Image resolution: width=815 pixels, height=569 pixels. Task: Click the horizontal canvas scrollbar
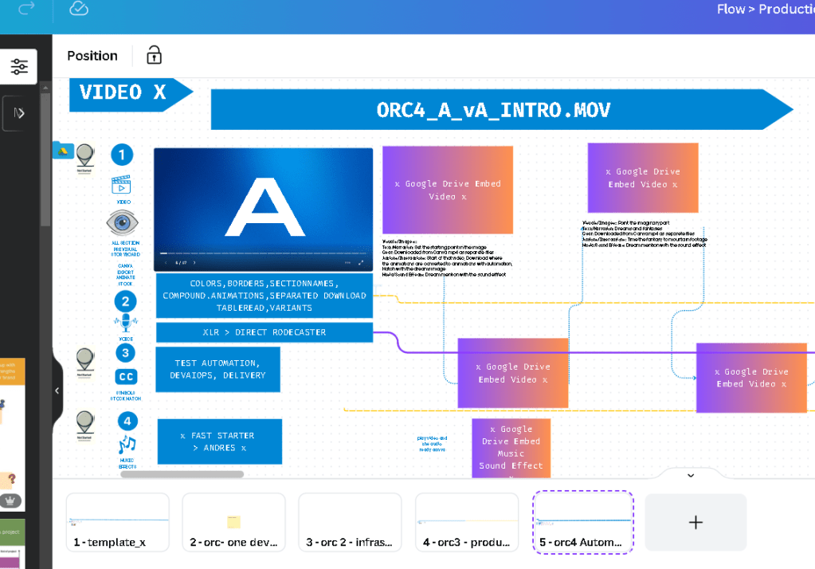182,474
